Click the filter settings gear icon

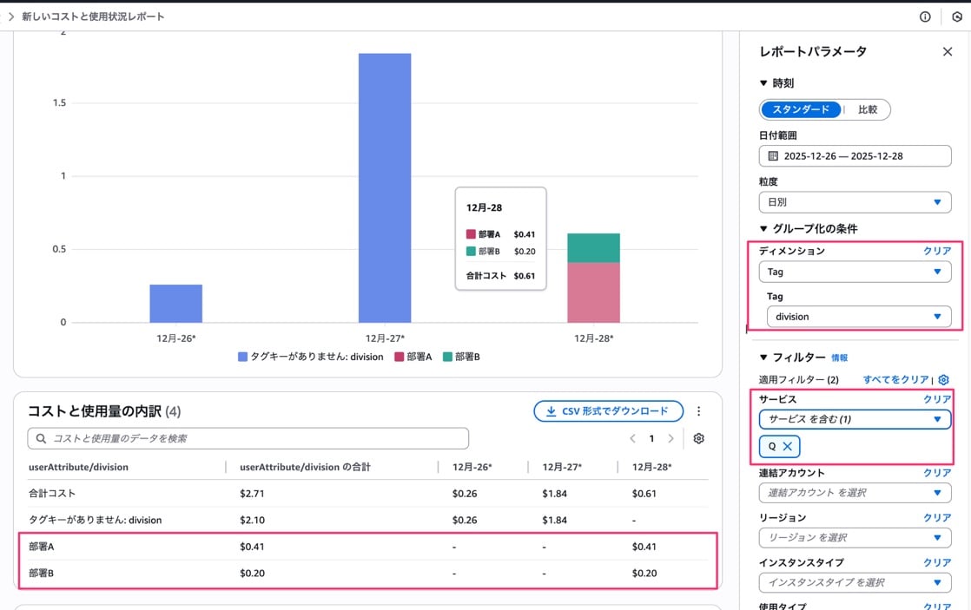coord(944,380)
